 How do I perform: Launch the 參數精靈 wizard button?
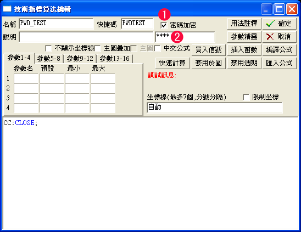click(x=244, y=37)
